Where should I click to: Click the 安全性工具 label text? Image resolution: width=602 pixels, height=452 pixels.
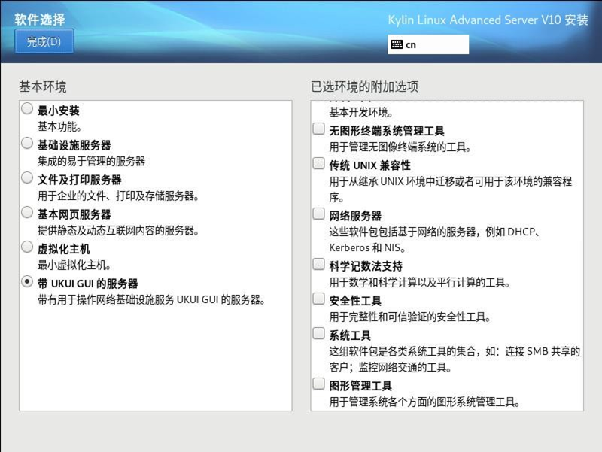click(x=355, y=301)
